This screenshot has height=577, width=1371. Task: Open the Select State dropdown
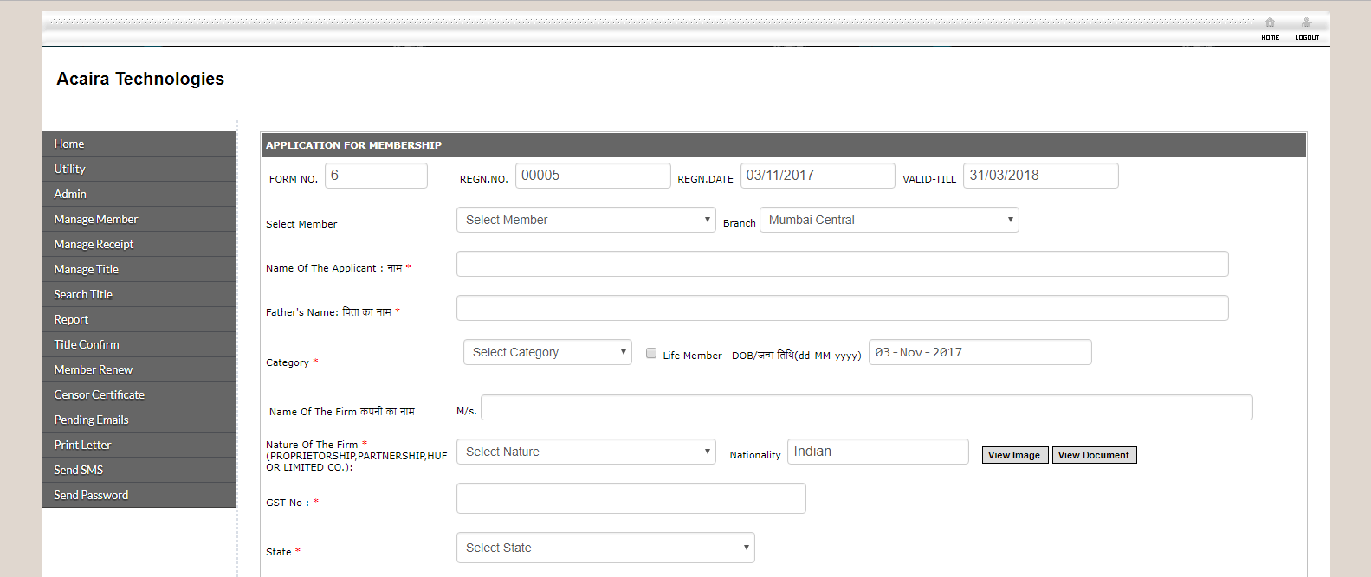605,548
